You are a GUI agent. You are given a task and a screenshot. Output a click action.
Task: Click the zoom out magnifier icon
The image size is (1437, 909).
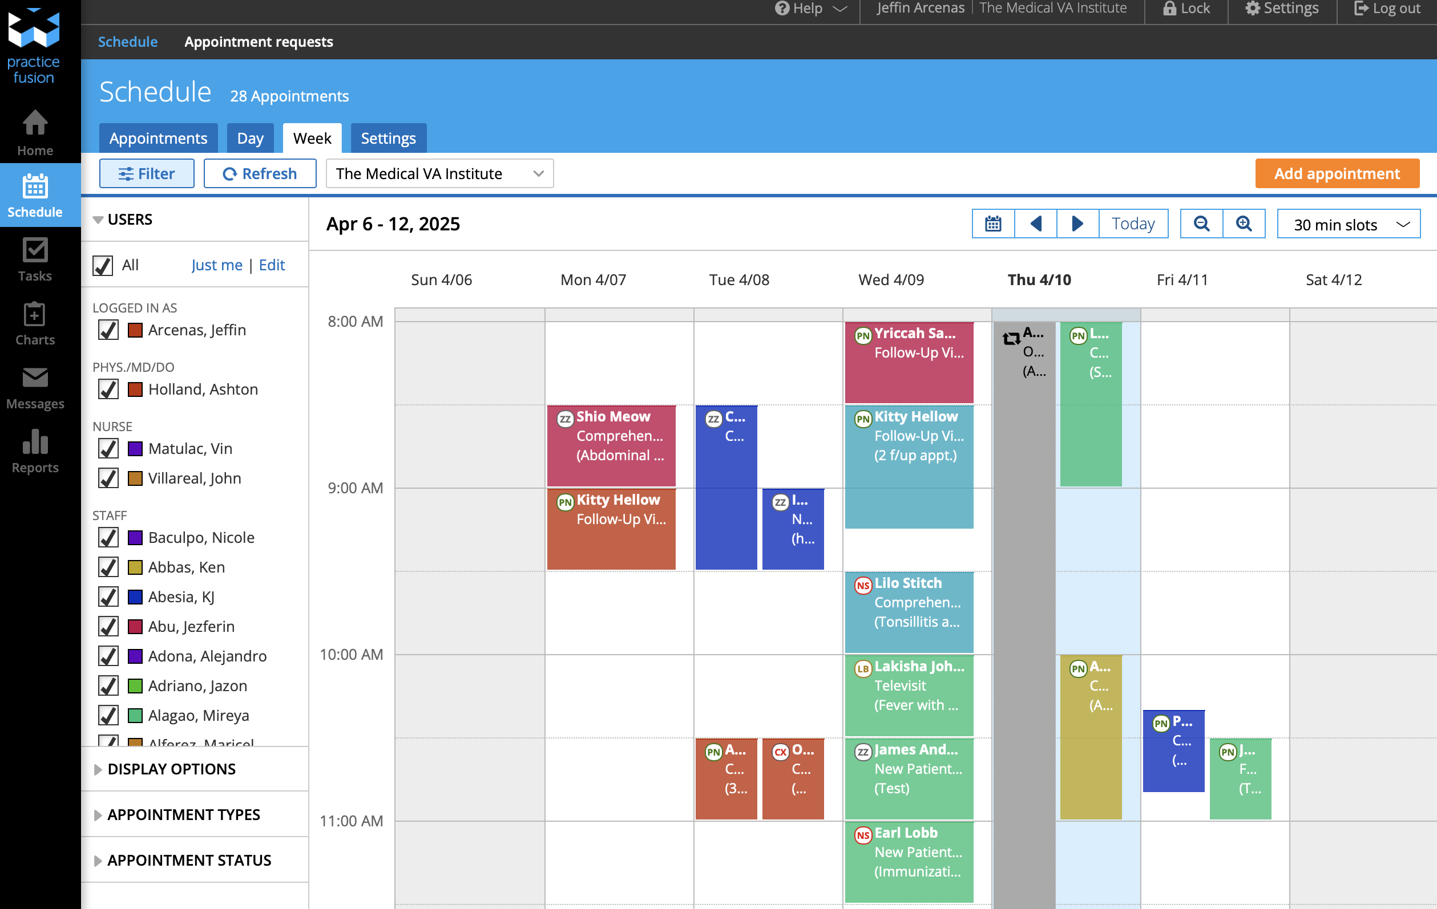coord(1201,224)
